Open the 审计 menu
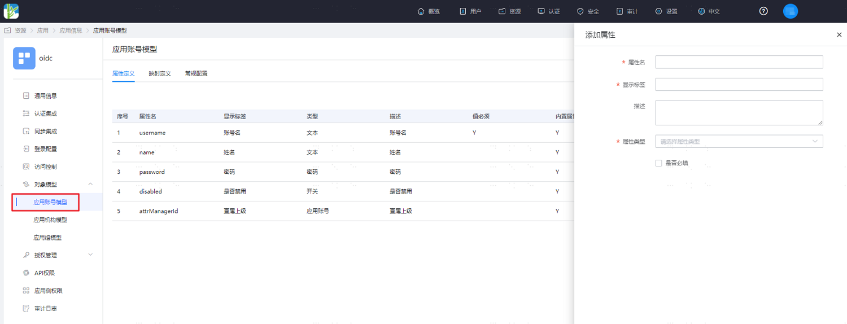Viewport: 847px width, 324px height. pos(627,11)
